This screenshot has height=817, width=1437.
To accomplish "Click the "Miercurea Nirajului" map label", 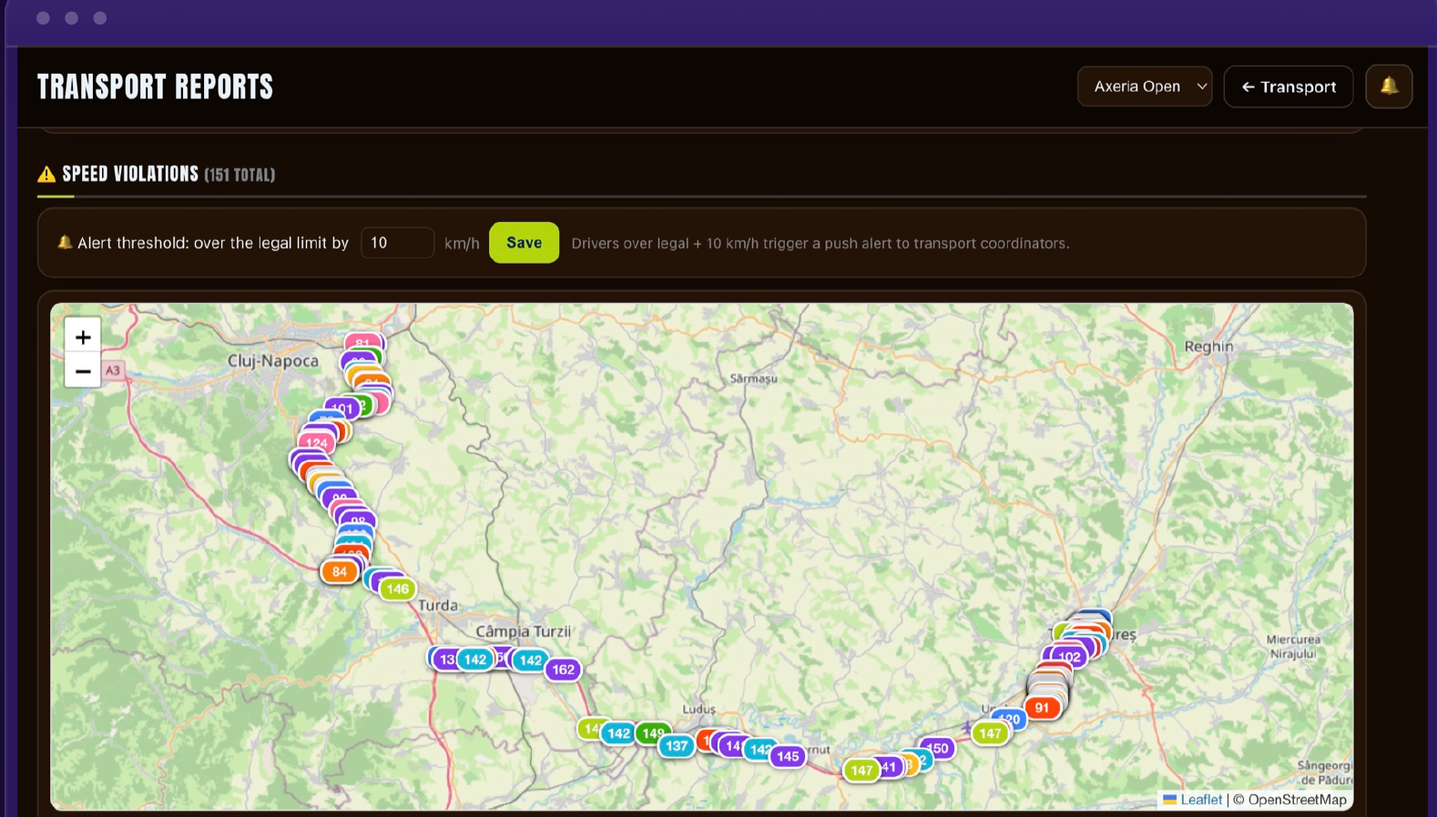I will 1293,647.
